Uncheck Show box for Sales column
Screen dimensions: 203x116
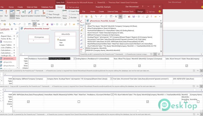coord(187,66)
